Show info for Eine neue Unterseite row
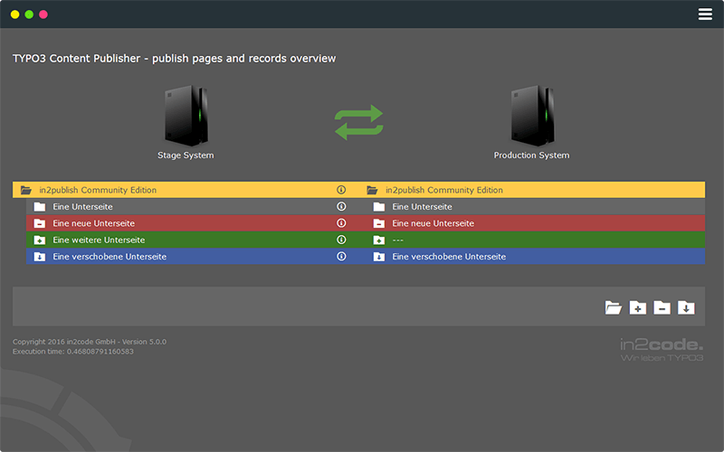The width and height of the screenshot is (724, 452). click(x=341, y=222)
